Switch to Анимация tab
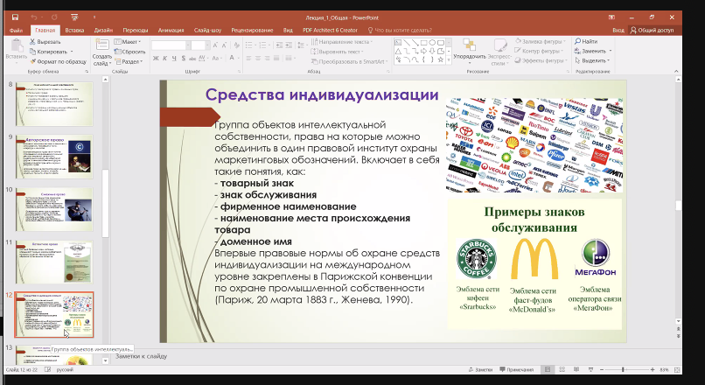The image size is (705, 385). [171, 30]
